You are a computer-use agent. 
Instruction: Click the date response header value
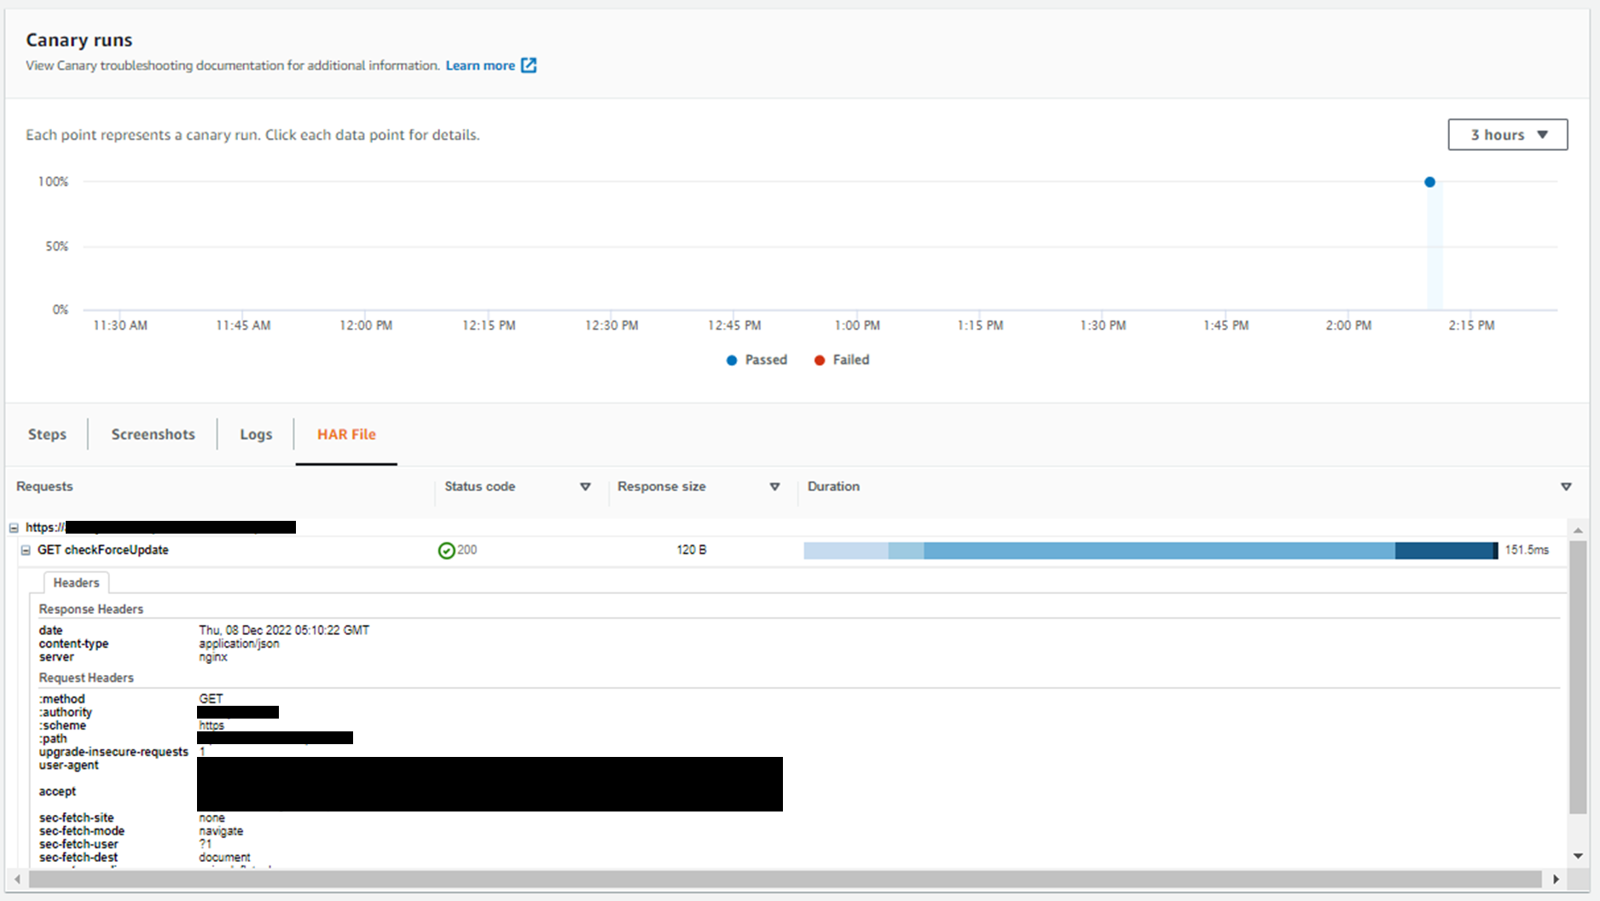[284, 630]
